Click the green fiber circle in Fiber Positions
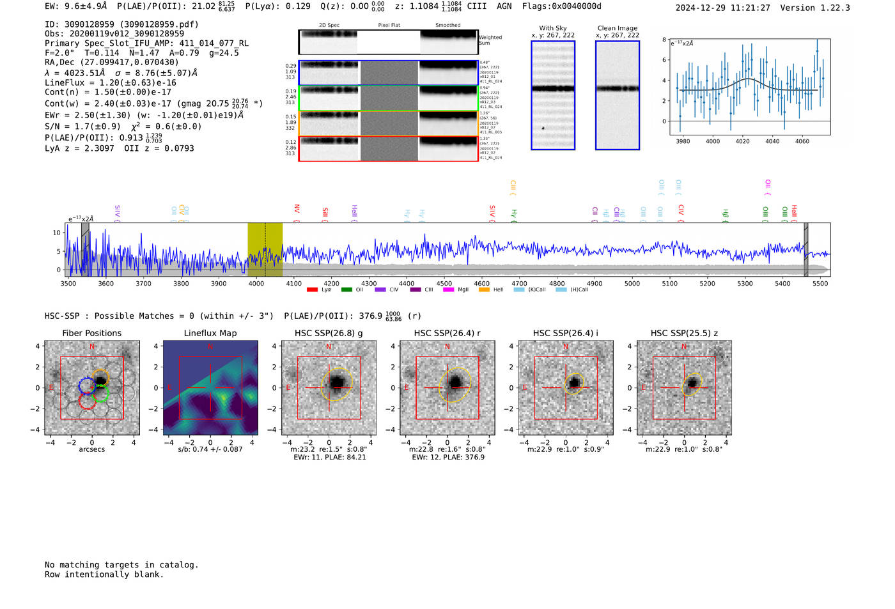 point(101,394)
